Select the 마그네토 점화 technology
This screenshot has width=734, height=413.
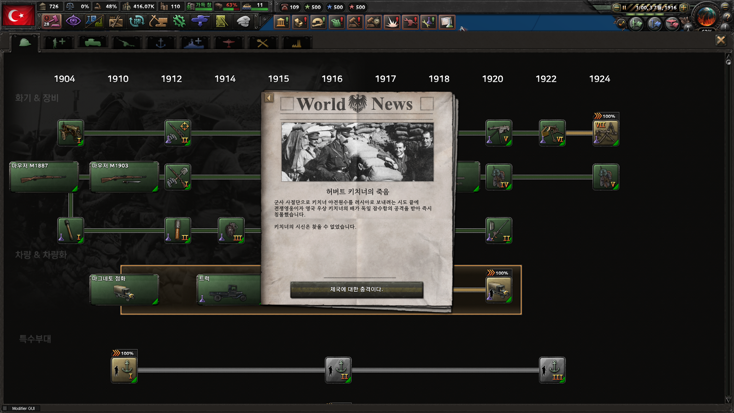coord(124,289)
